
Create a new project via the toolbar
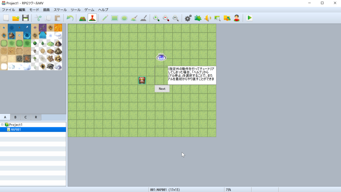6,18
